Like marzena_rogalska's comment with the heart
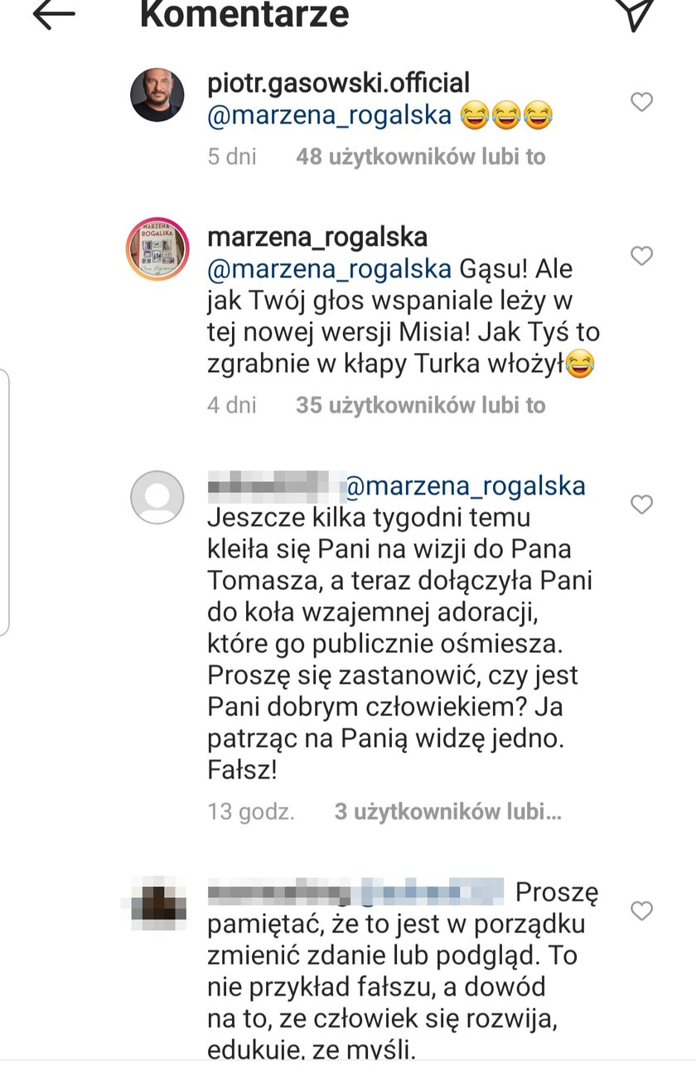696x1067 pixels. (x=642, y=256)
